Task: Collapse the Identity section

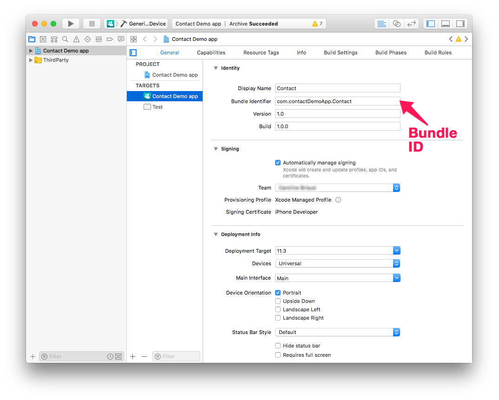Action: coord(216,68)
